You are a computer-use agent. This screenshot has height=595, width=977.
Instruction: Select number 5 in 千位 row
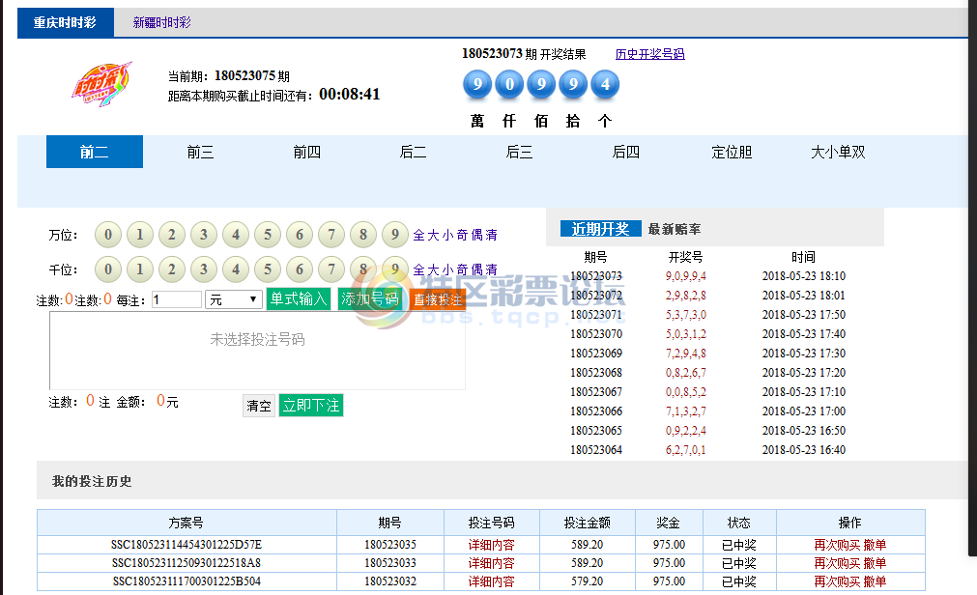268,269
